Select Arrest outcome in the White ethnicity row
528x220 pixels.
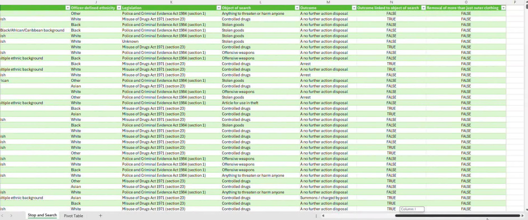328,75
